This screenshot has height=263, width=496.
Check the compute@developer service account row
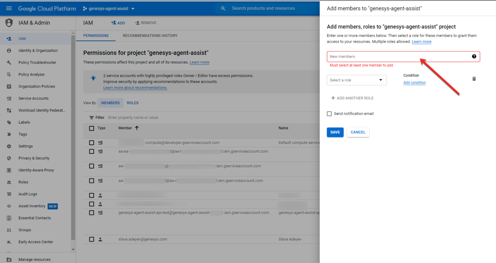92,143
